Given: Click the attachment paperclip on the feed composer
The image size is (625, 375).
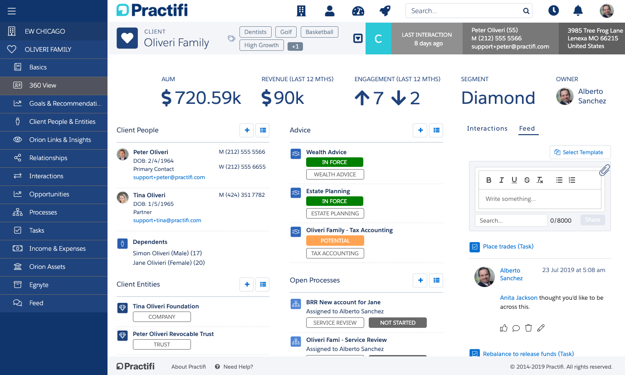Looking at the screenshot, I should click(605, 170).
